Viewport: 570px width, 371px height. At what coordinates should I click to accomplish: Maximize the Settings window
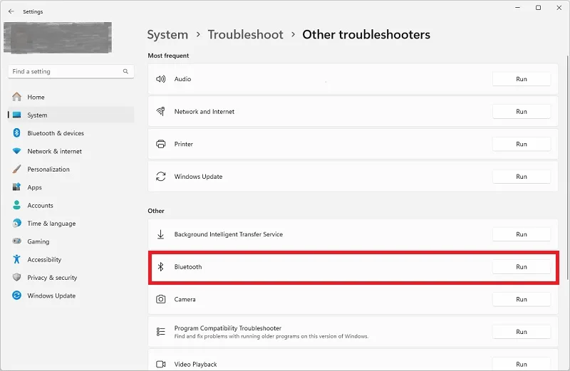tap(539, 8)
